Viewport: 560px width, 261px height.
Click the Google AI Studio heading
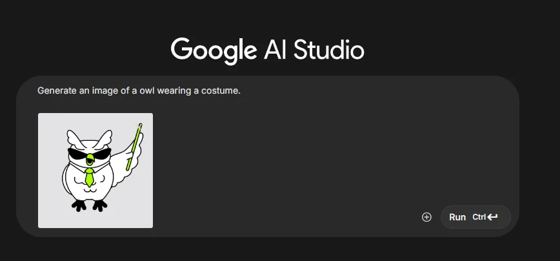coord(268,51)
